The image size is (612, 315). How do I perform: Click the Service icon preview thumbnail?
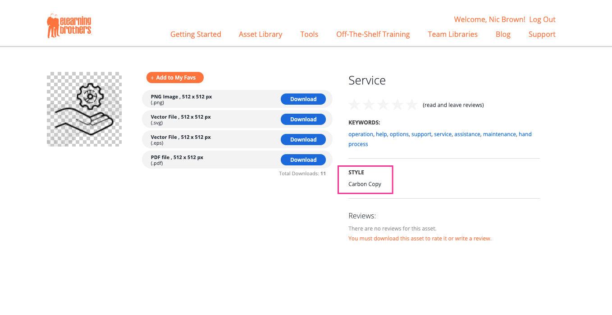tap(84, 109)
